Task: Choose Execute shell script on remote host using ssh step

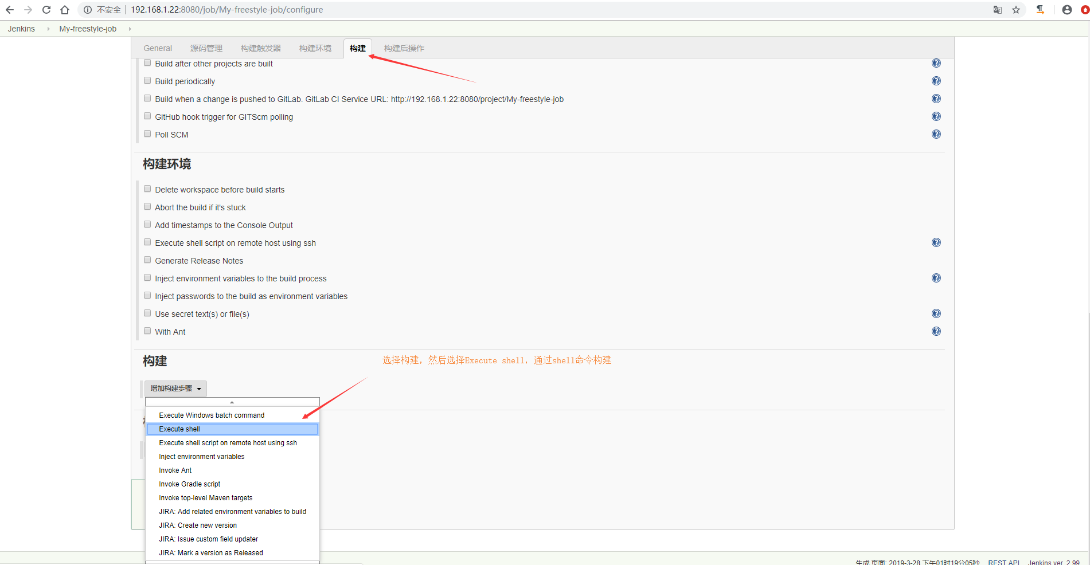Action: click(x=232, y=443)
